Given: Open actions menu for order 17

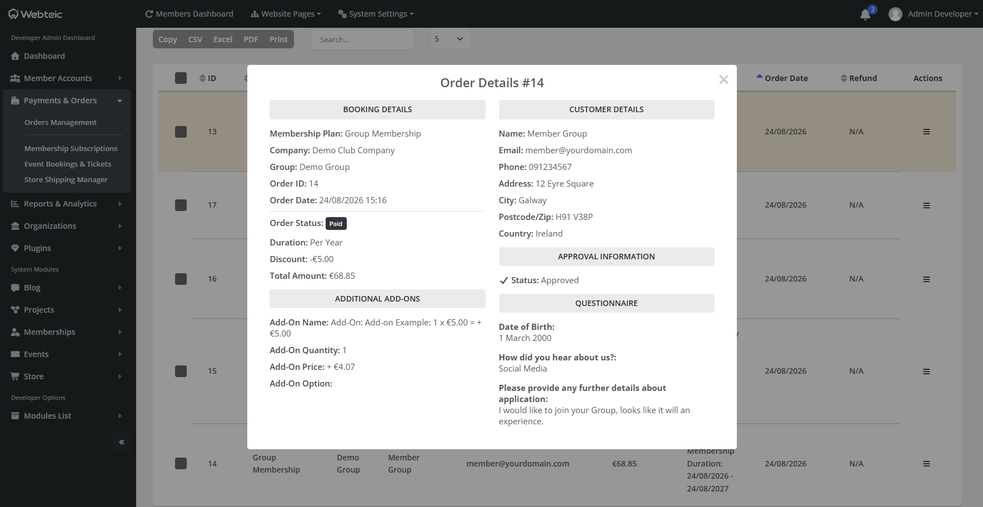Looking at the screenshot, I should click(x=926, y=205).
